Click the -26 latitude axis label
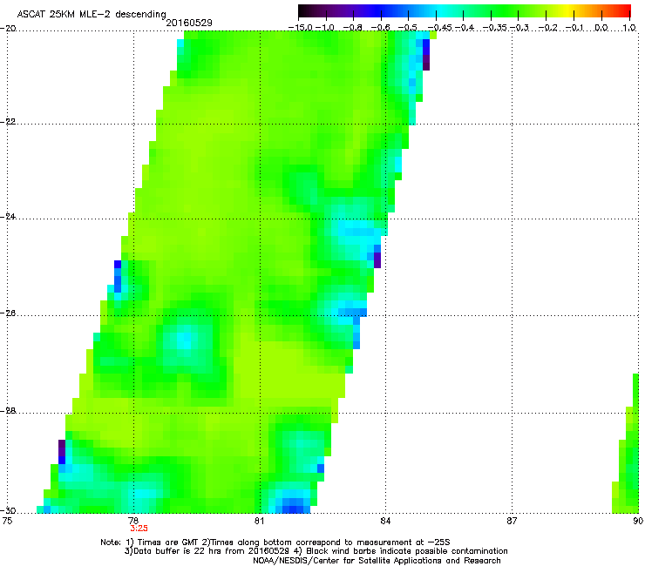The width and height of the screenshot is (645, 566). click(8, 313)
